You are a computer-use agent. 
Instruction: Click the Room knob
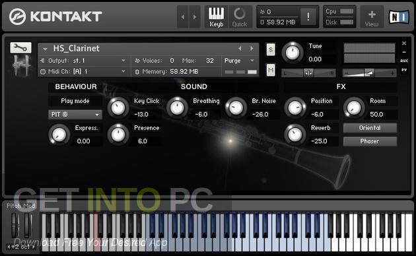[354, 108]
